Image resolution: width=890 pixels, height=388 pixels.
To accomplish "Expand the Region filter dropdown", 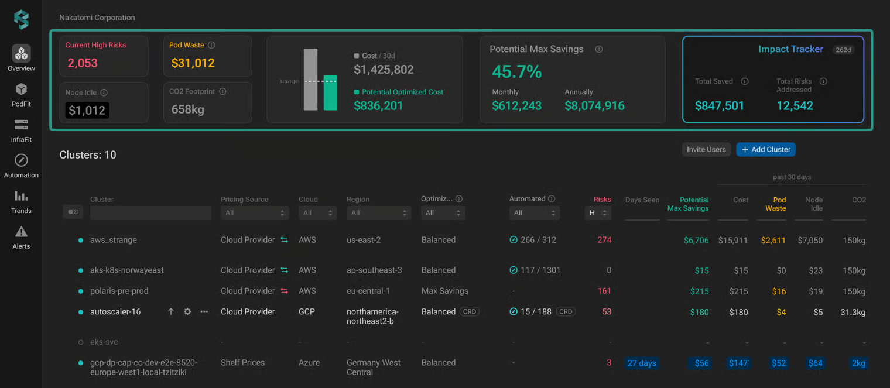I will [x=378, y=213].
